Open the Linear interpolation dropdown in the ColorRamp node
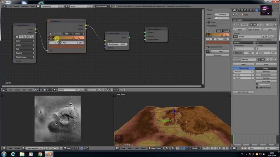280x157 pixels. coord(79,34)
